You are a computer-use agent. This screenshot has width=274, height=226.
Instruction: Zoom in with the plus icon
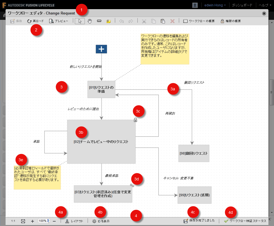[33, 221]
